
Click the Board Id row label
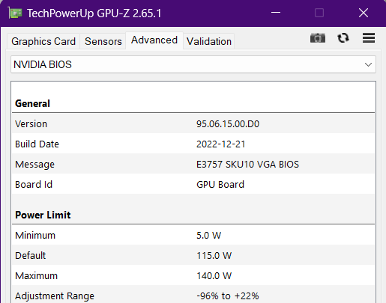[34, 185]
